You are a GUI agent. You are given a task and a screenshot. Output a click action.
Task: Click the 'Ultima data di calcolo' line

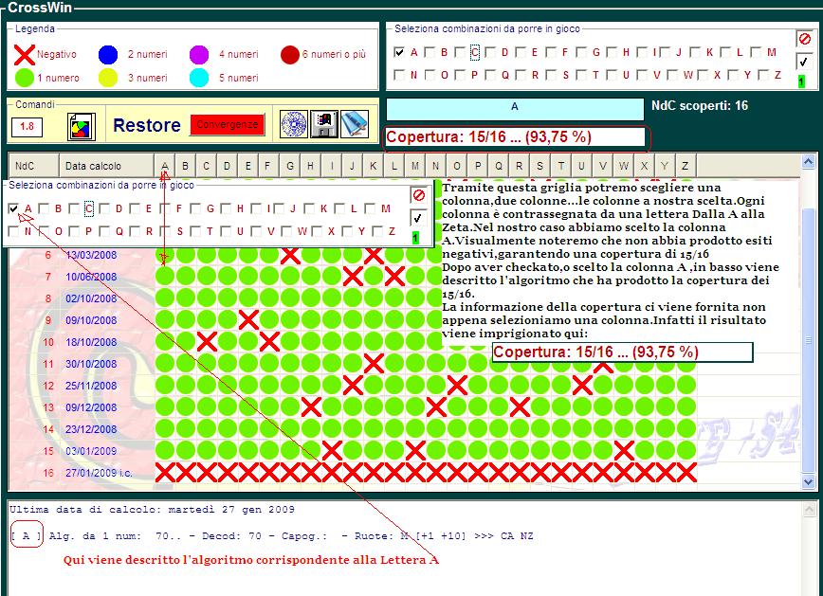tap(153, 510)
